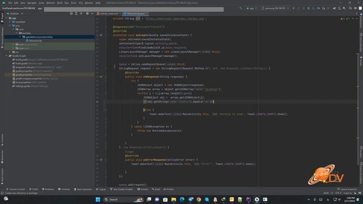363x204 pixels.
Task: Open the Navigate menu
Action: [32, 3]
